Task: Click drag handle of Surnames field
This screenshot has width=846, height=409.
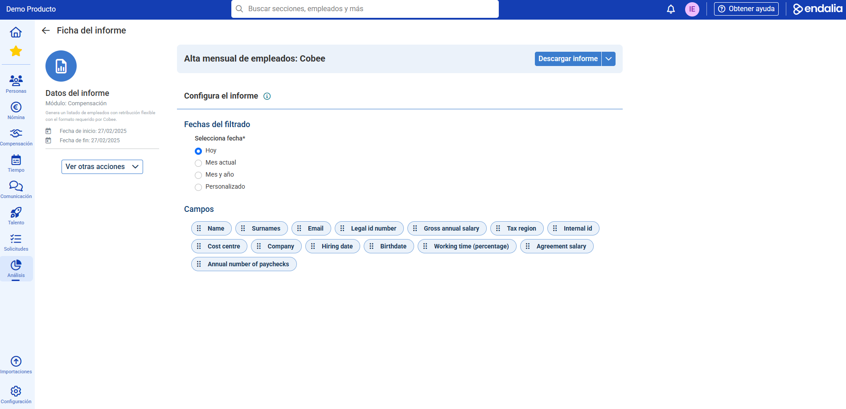Action: 243,228
